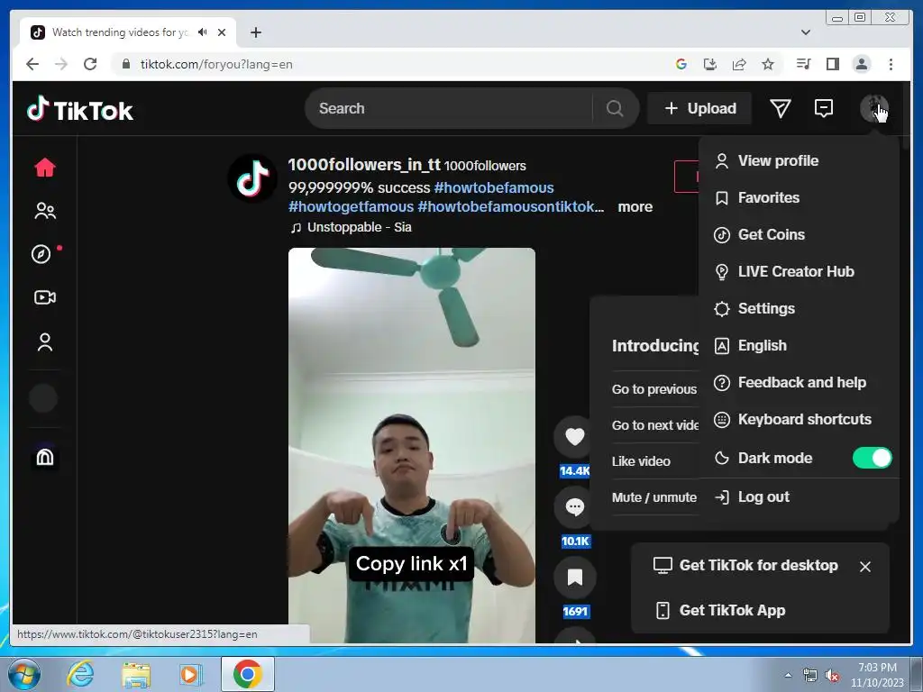Open a new Chrome tab
The height and width of the screenshot is (692, 923).
255,32
